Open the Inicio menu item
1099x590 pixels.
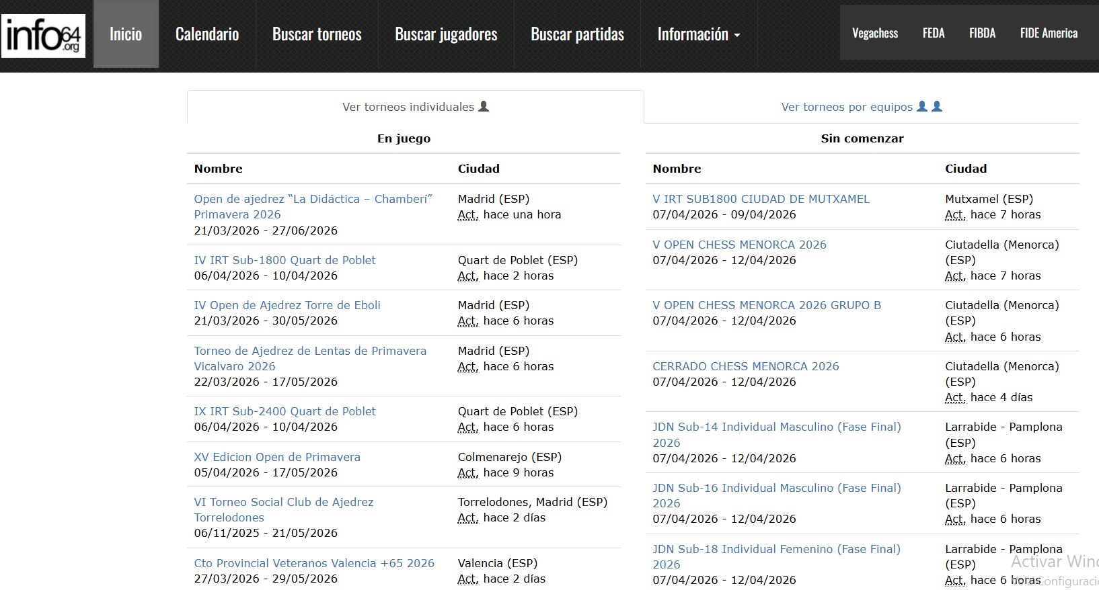point(126,34)
